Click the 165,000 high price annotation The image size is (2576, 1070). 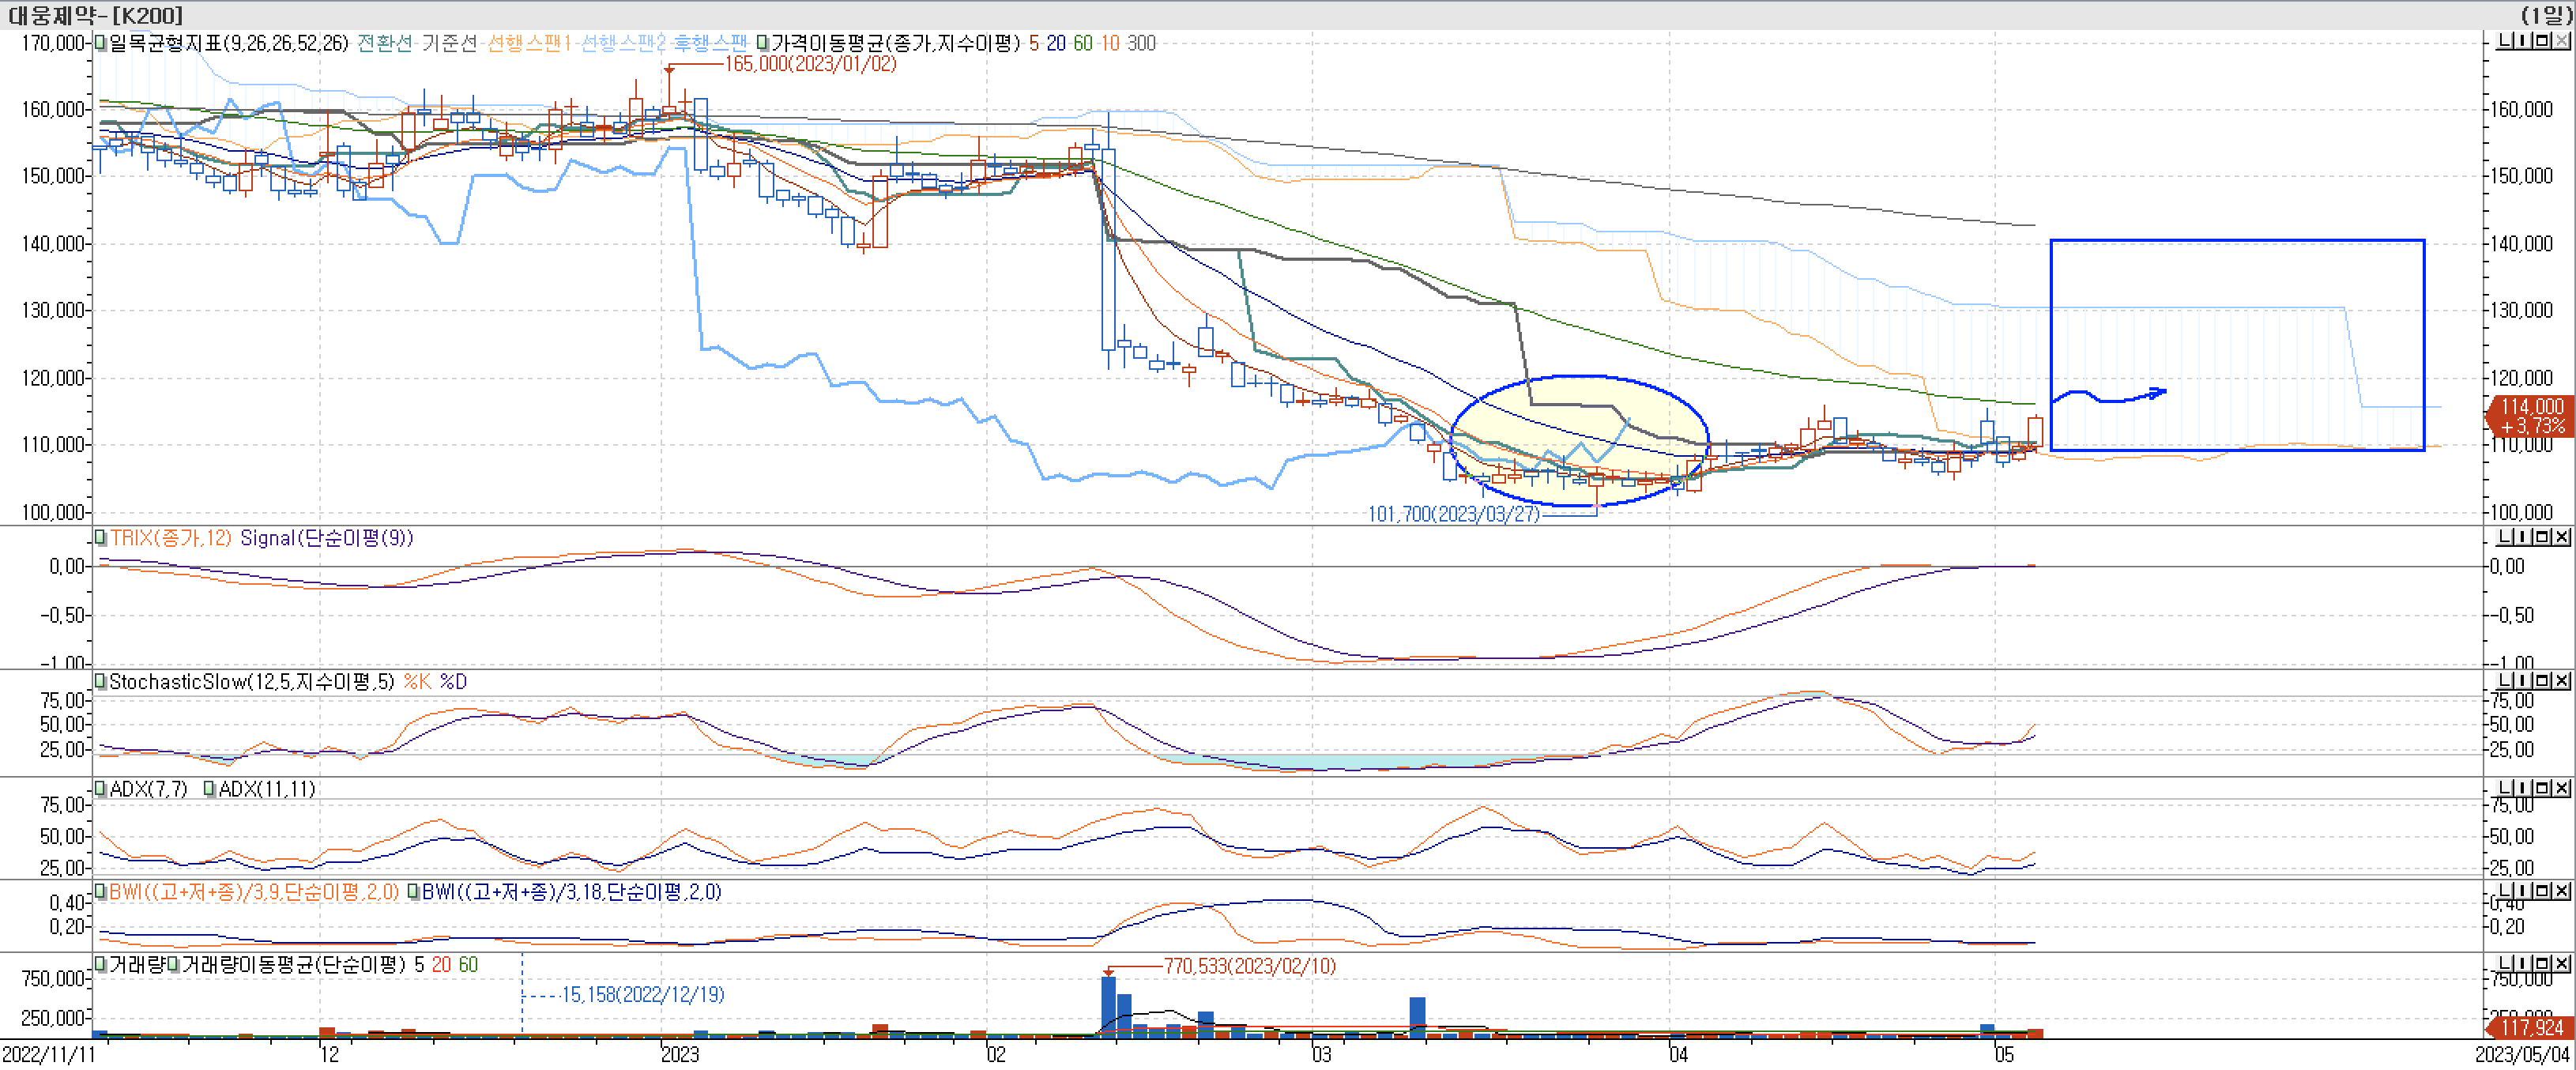coord(810,64)
